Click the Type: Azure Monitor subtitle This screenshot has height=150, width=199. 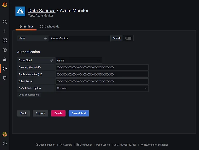coord(41,16)
